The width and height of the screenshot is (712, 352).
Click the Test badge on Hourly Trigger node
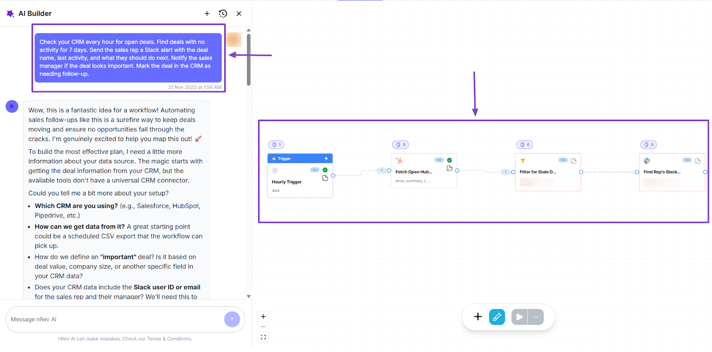(315, 170)
